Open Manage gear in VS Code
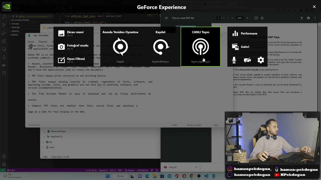This screenshot has width=321, height=180. click(x=4, y=164)
